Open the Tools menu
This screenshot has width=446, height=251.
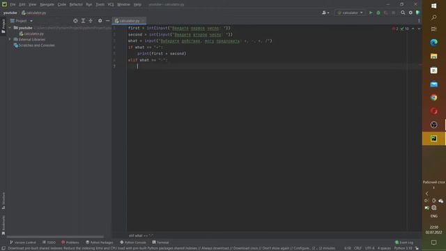coord(100,5)
